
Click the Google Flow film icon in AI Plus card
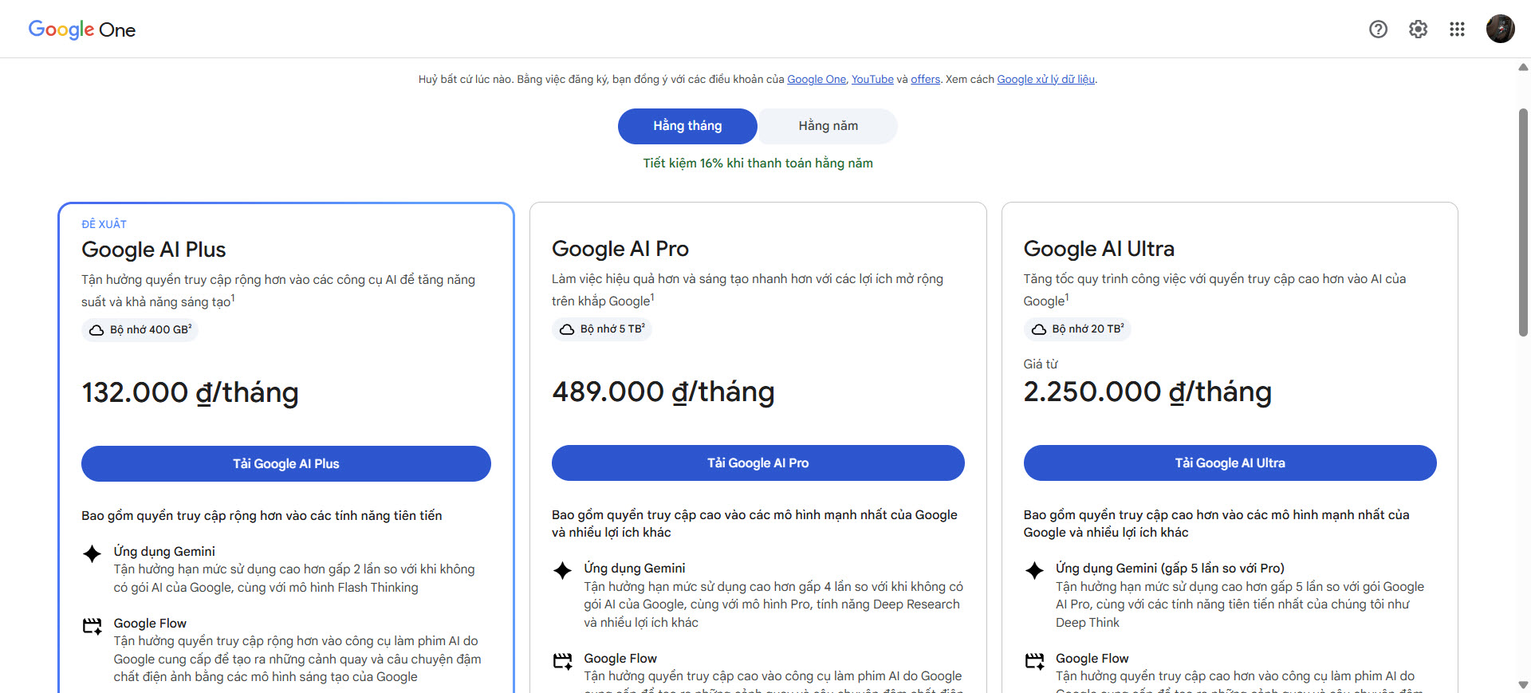(x=92, y=626)
